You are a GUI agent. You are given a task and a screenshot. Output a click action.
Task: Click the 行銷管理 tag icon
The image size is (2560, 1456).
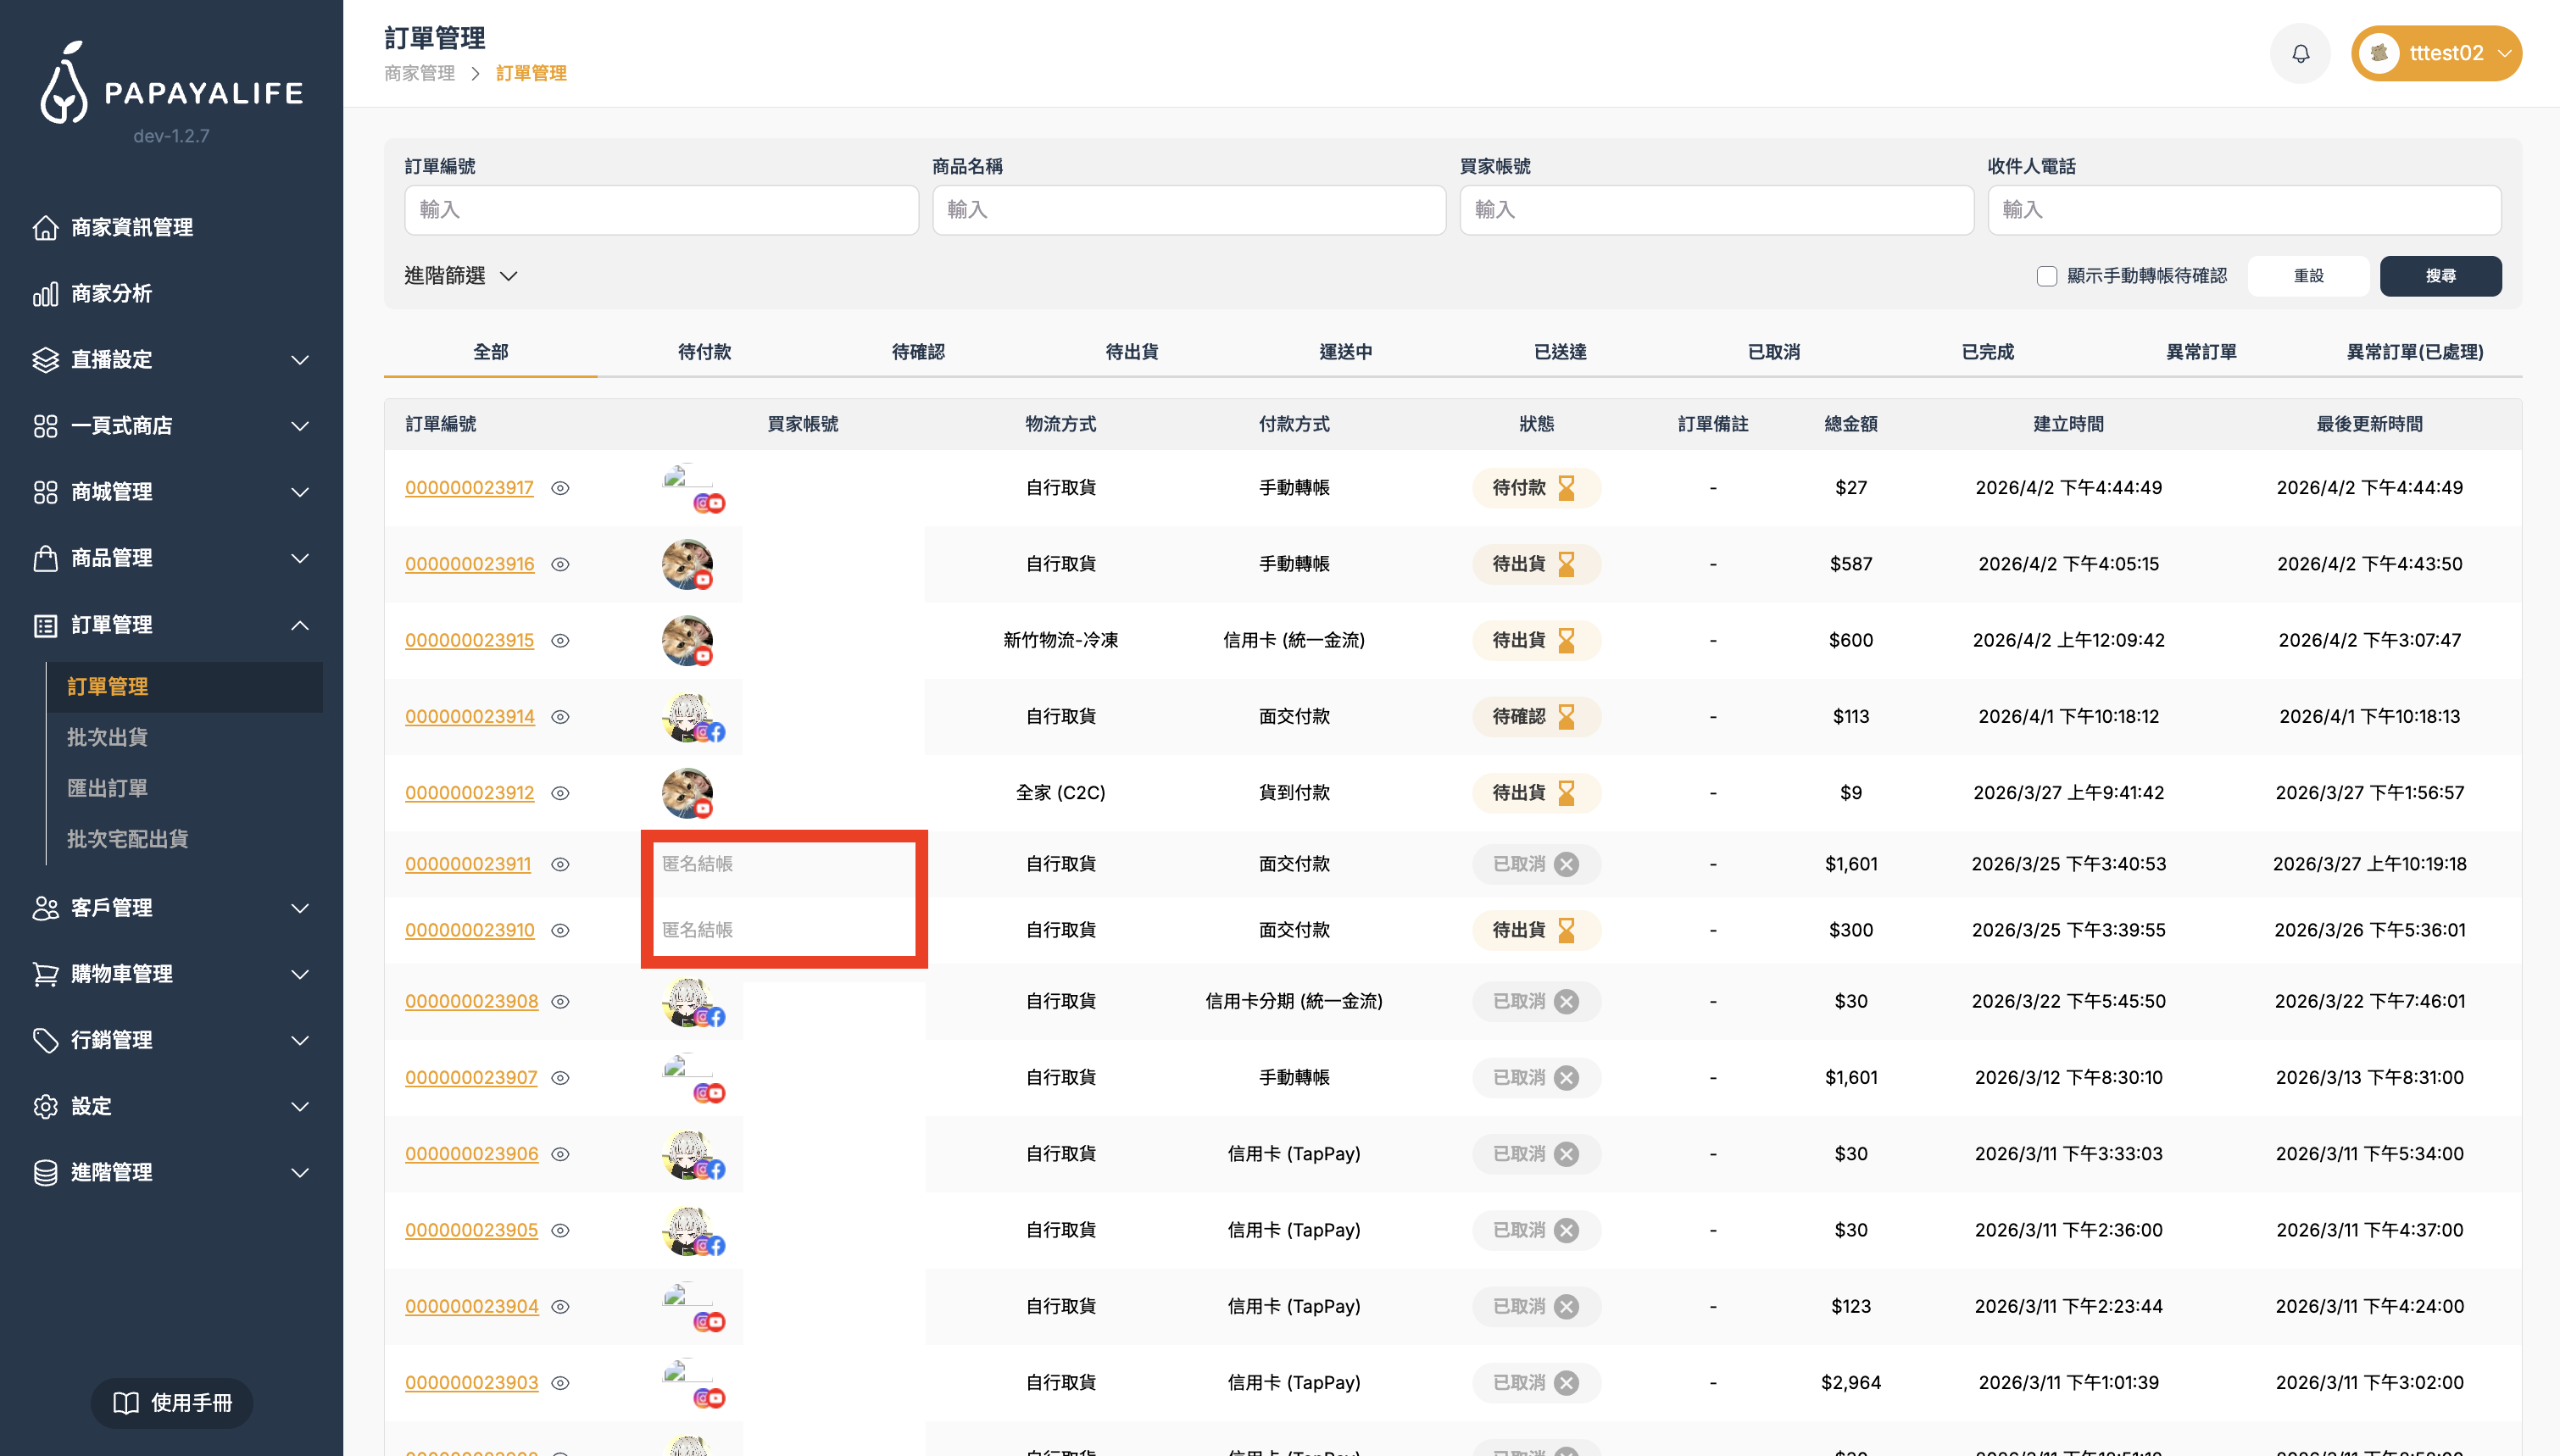47,1040
